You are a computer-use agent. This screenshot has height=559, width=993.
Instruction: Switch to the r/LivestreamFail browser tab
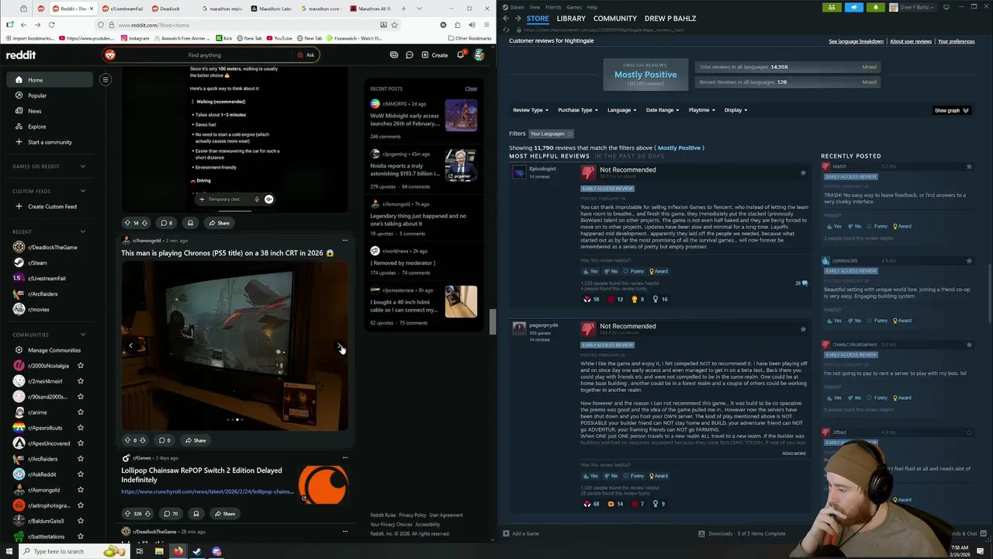(x=125, y=9)
